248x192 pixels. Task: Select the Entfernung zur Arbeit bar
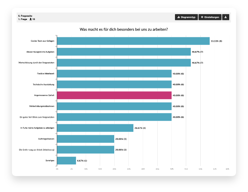[x=86, y=150]
